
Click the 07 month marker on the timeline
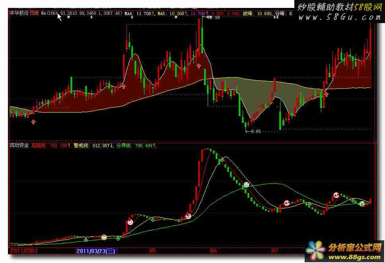coord(275,251)
